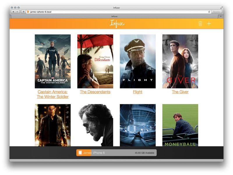Click the fullscreen arrows icon in window corner
Viewport: 233px width, 175px height.
(x=222, y=8)
